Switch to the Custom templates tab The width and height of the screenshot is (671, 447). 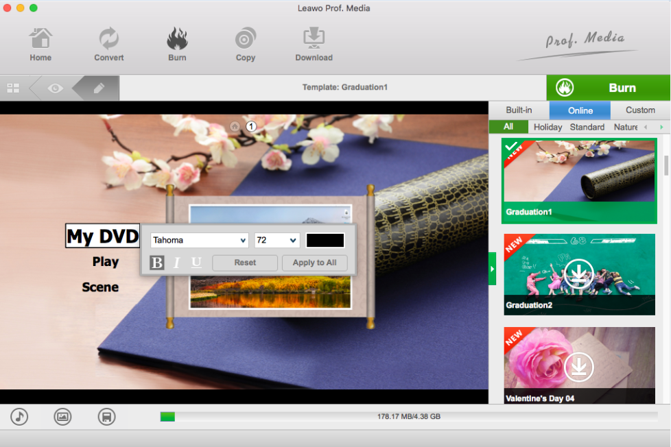point(640,110)
